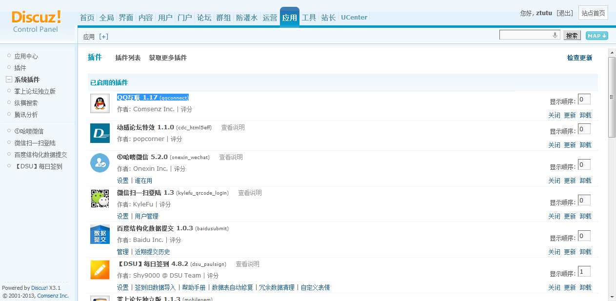Open the 站长 top menu
The width and height of the screenshot is (616, 301).
click(x=329, y=18)
